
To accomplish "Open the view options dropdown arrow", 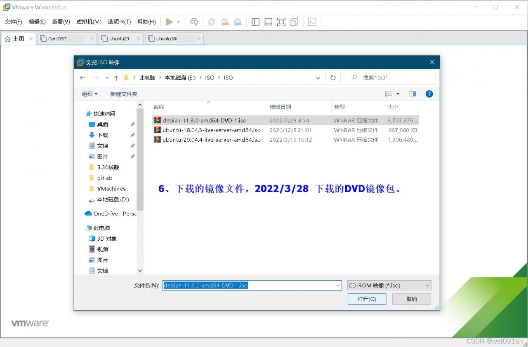I will click(398, 94).
